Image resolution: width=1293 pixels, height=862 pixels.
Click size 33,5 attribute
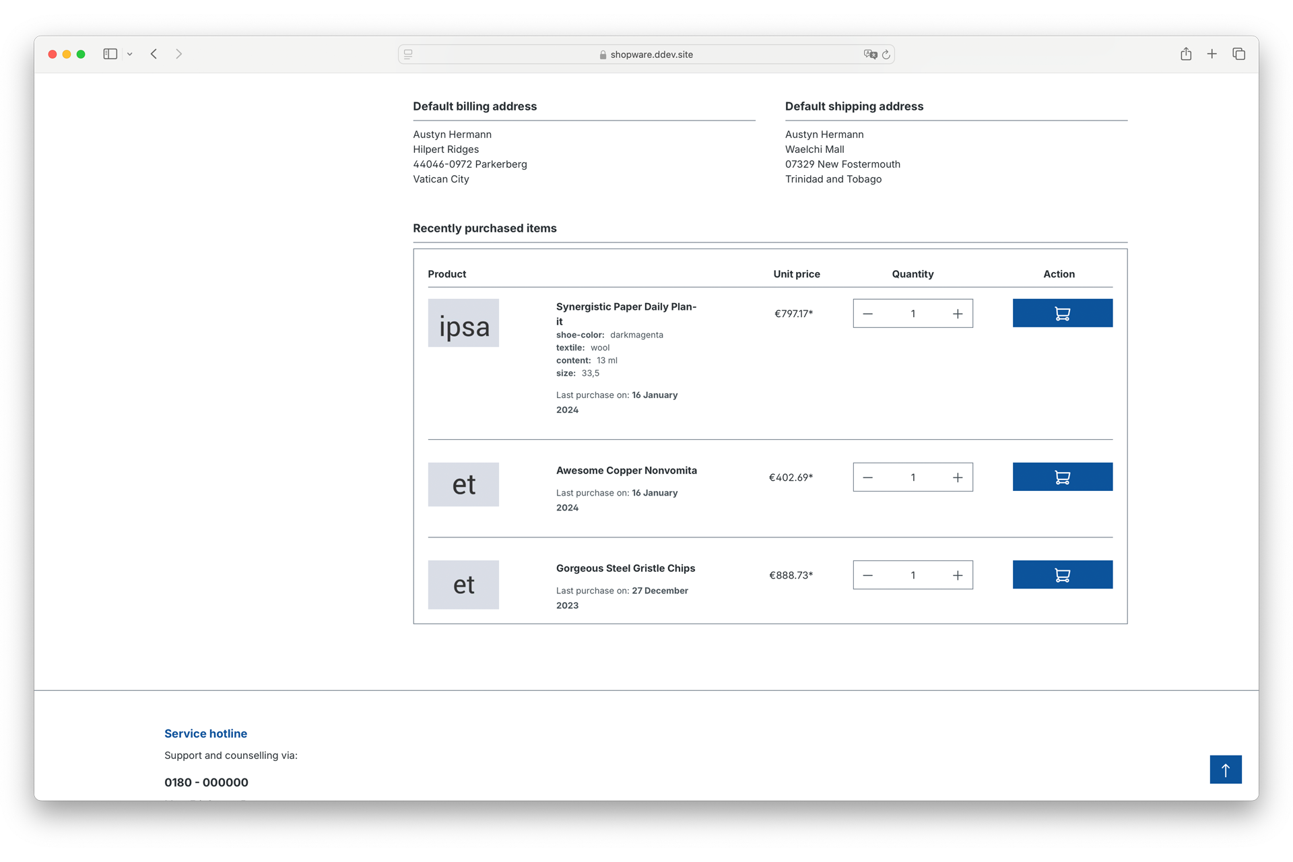click(578, 373)
